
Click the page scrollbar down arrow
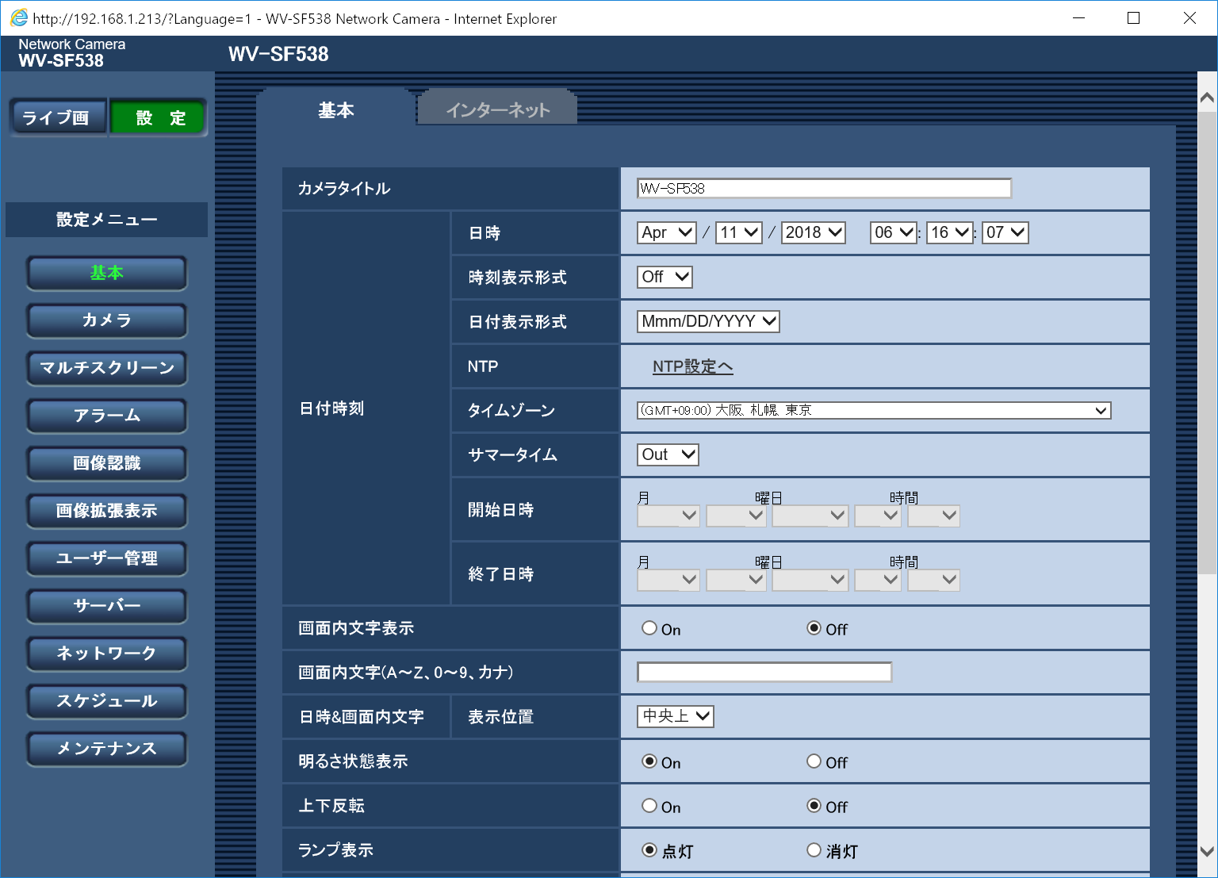click(x=1207, y=853)
